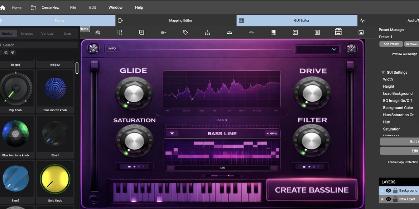Toggle the lock on the Background layer
Screen dimensions: 419x209
point(395,190)
